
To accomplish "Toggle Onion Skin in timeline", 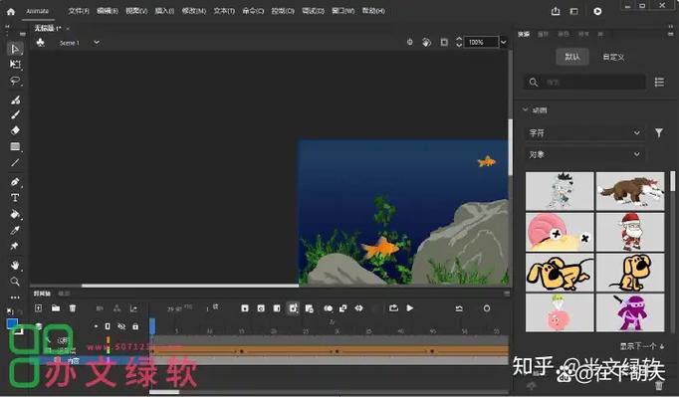I will [x=328, y=308].
